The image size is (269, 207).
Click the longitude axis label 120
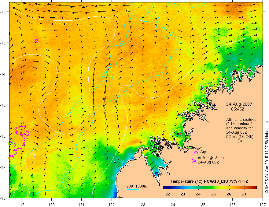click(51, 205)
